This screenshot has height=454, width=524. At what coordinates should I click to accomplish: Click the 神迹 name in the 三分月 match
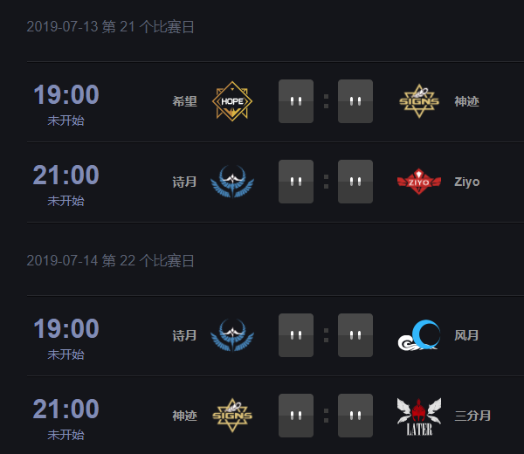click(185, 416)
